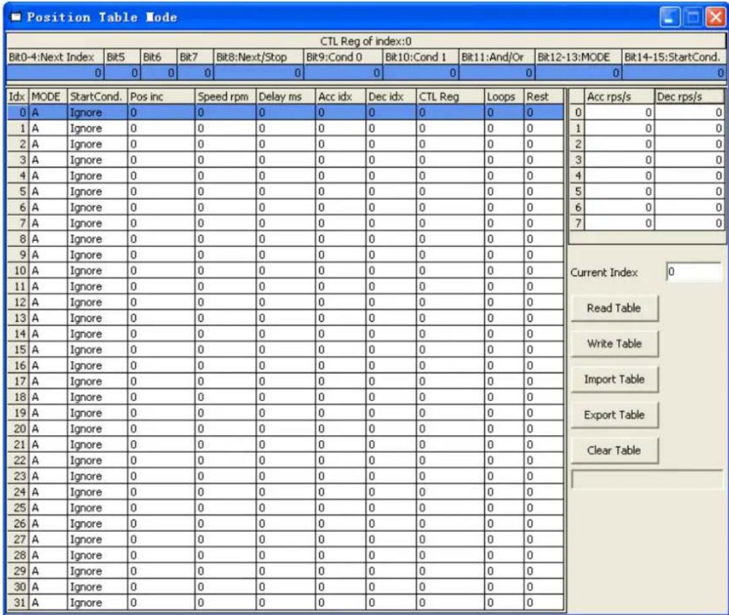Click the StartCond. column header

click(97, 97)
